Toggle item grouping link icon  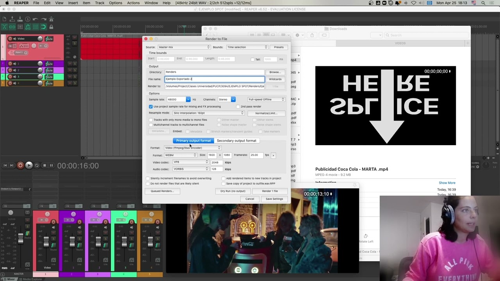[x=12, y=27]
